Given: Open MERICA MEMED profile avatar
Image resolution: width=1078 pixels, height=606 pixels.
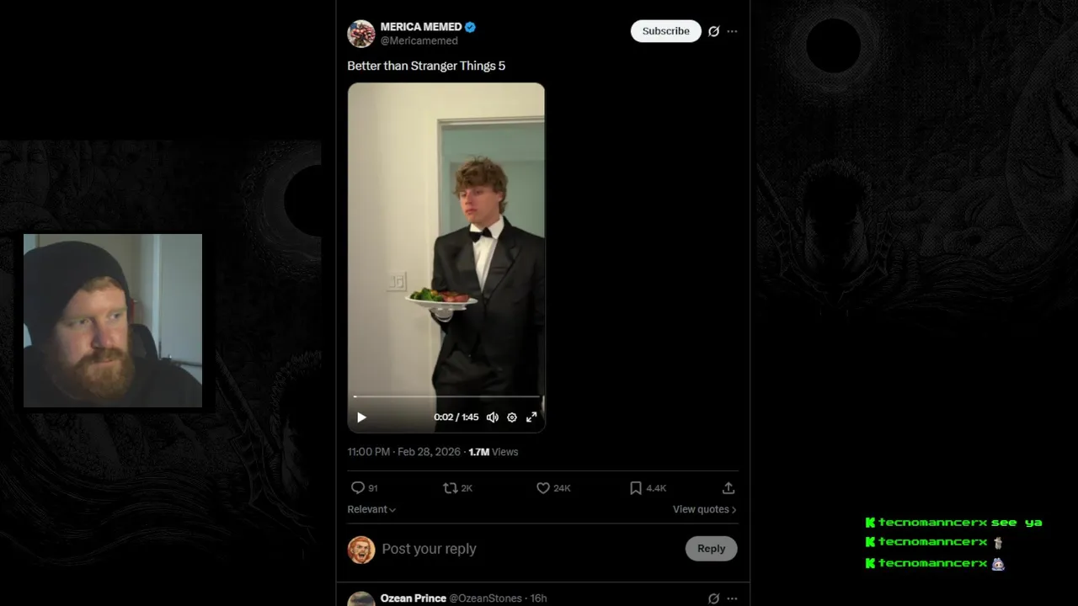Looking at the screenshot, I should 361,34.
